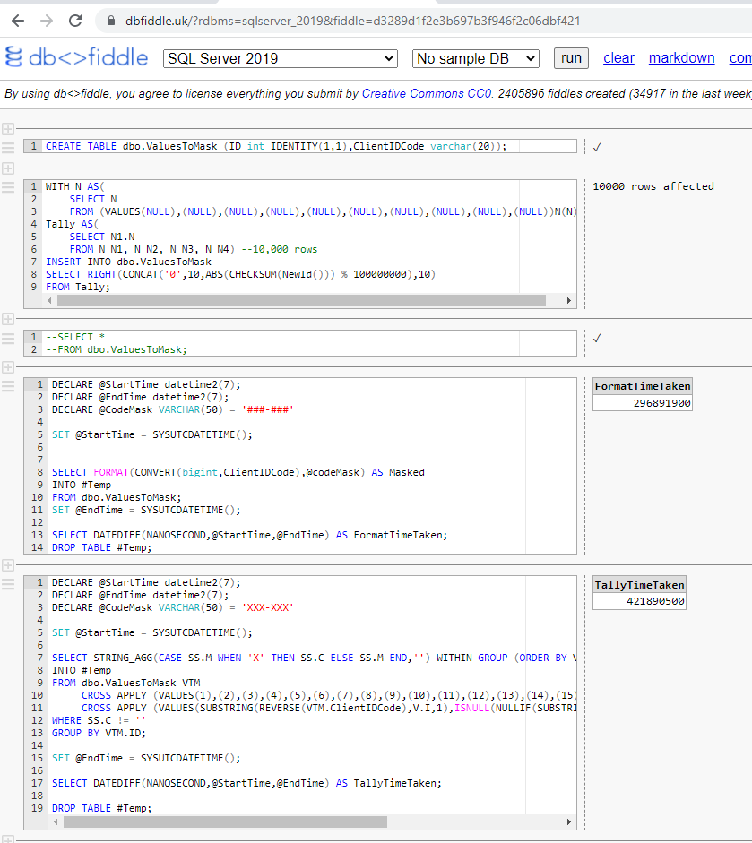This screenshot has height=843, width=752.
Task: Add batch above the TallyTimeTaken query block
Action: [x=7, y=565]
